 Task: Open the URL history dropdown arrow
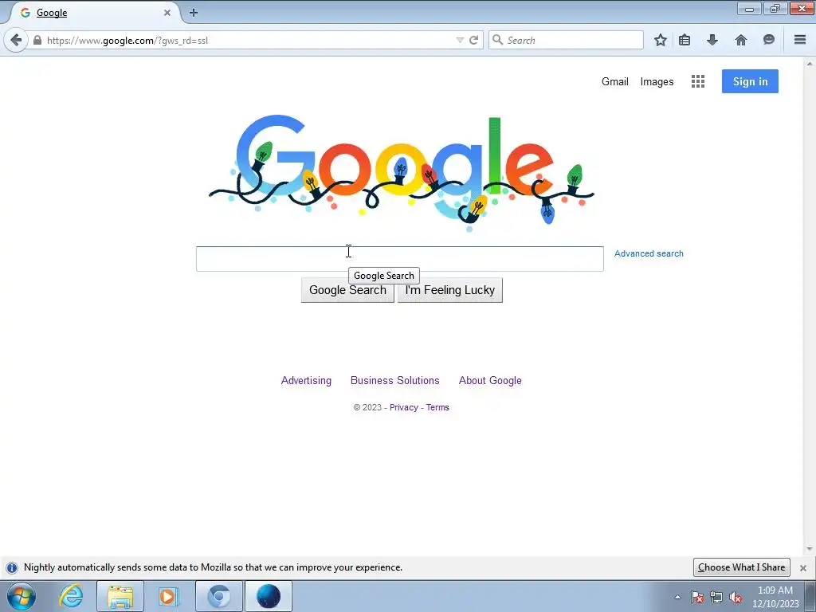pyautogui.click(x=460, y=40)
